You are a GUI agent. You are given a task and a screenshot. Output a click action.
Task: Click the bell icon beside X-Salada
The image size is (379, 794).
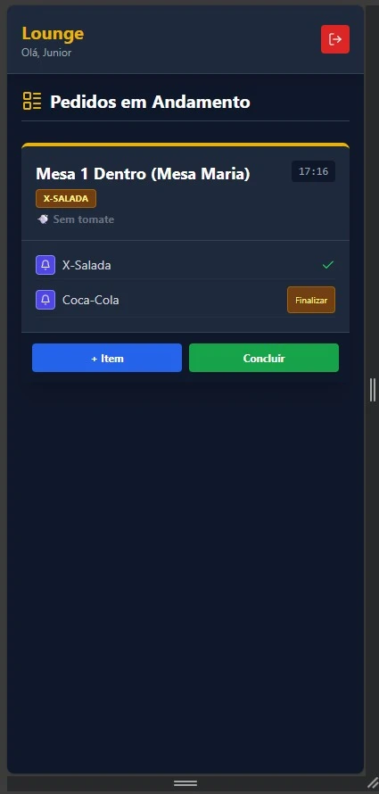tap(45, 265)
